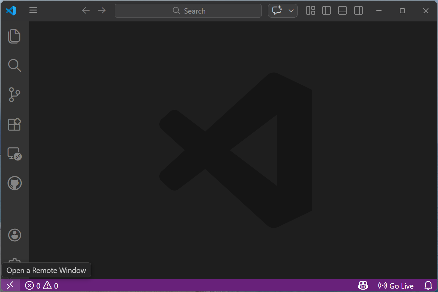Navigate back with the left arrow

click(x=86, y=11)
